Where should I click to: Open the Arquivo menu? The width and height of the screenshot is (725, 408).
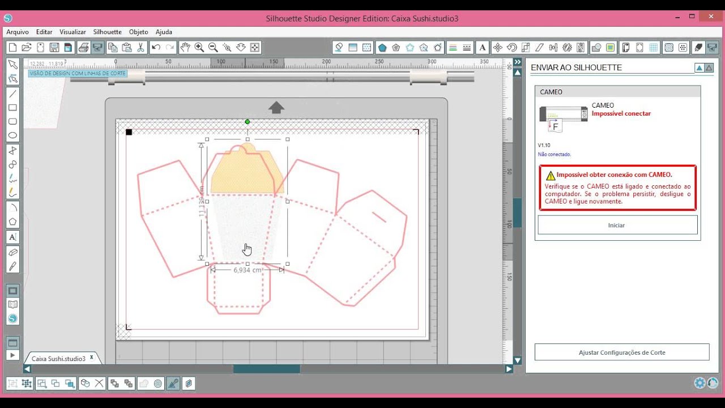pos(18,32)
